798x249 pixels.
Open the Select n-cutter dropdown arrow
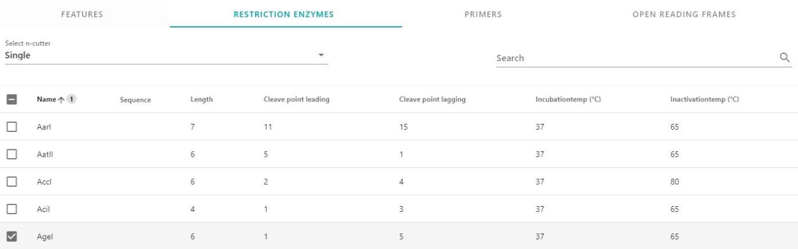[x=321, y=55]
